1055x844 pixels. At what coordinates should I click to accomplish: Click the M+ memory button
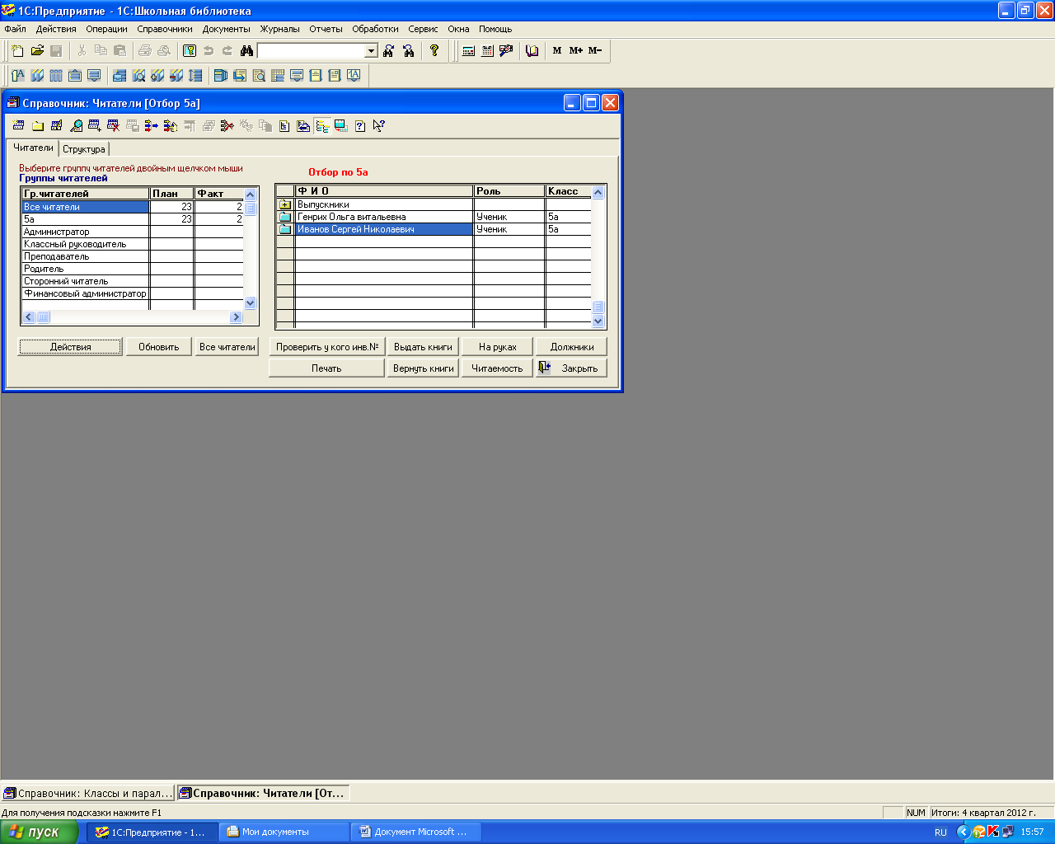[575, 51]
